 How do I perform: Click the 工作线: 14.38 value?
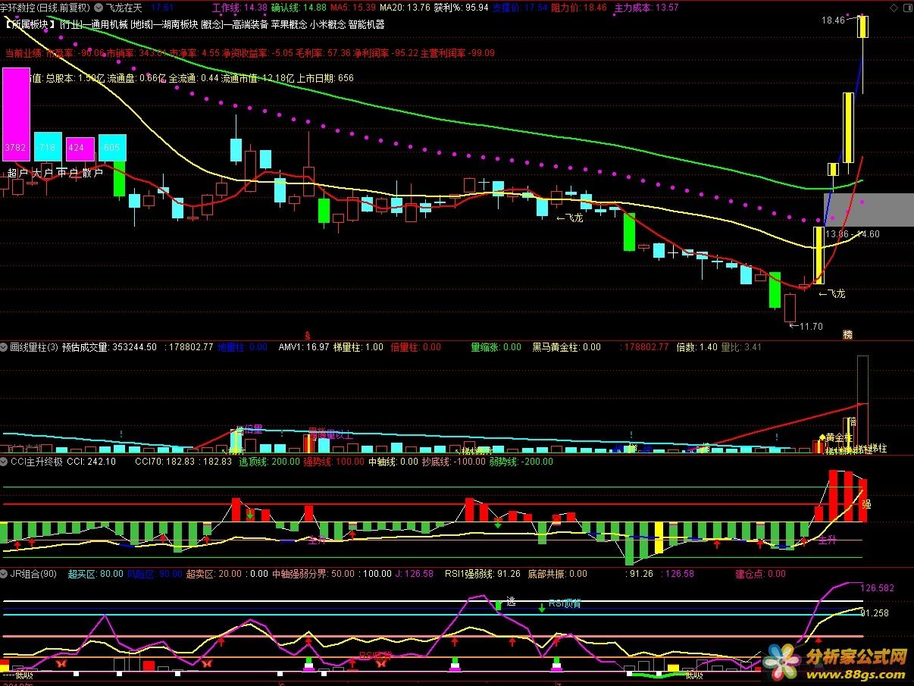[239, 8]
